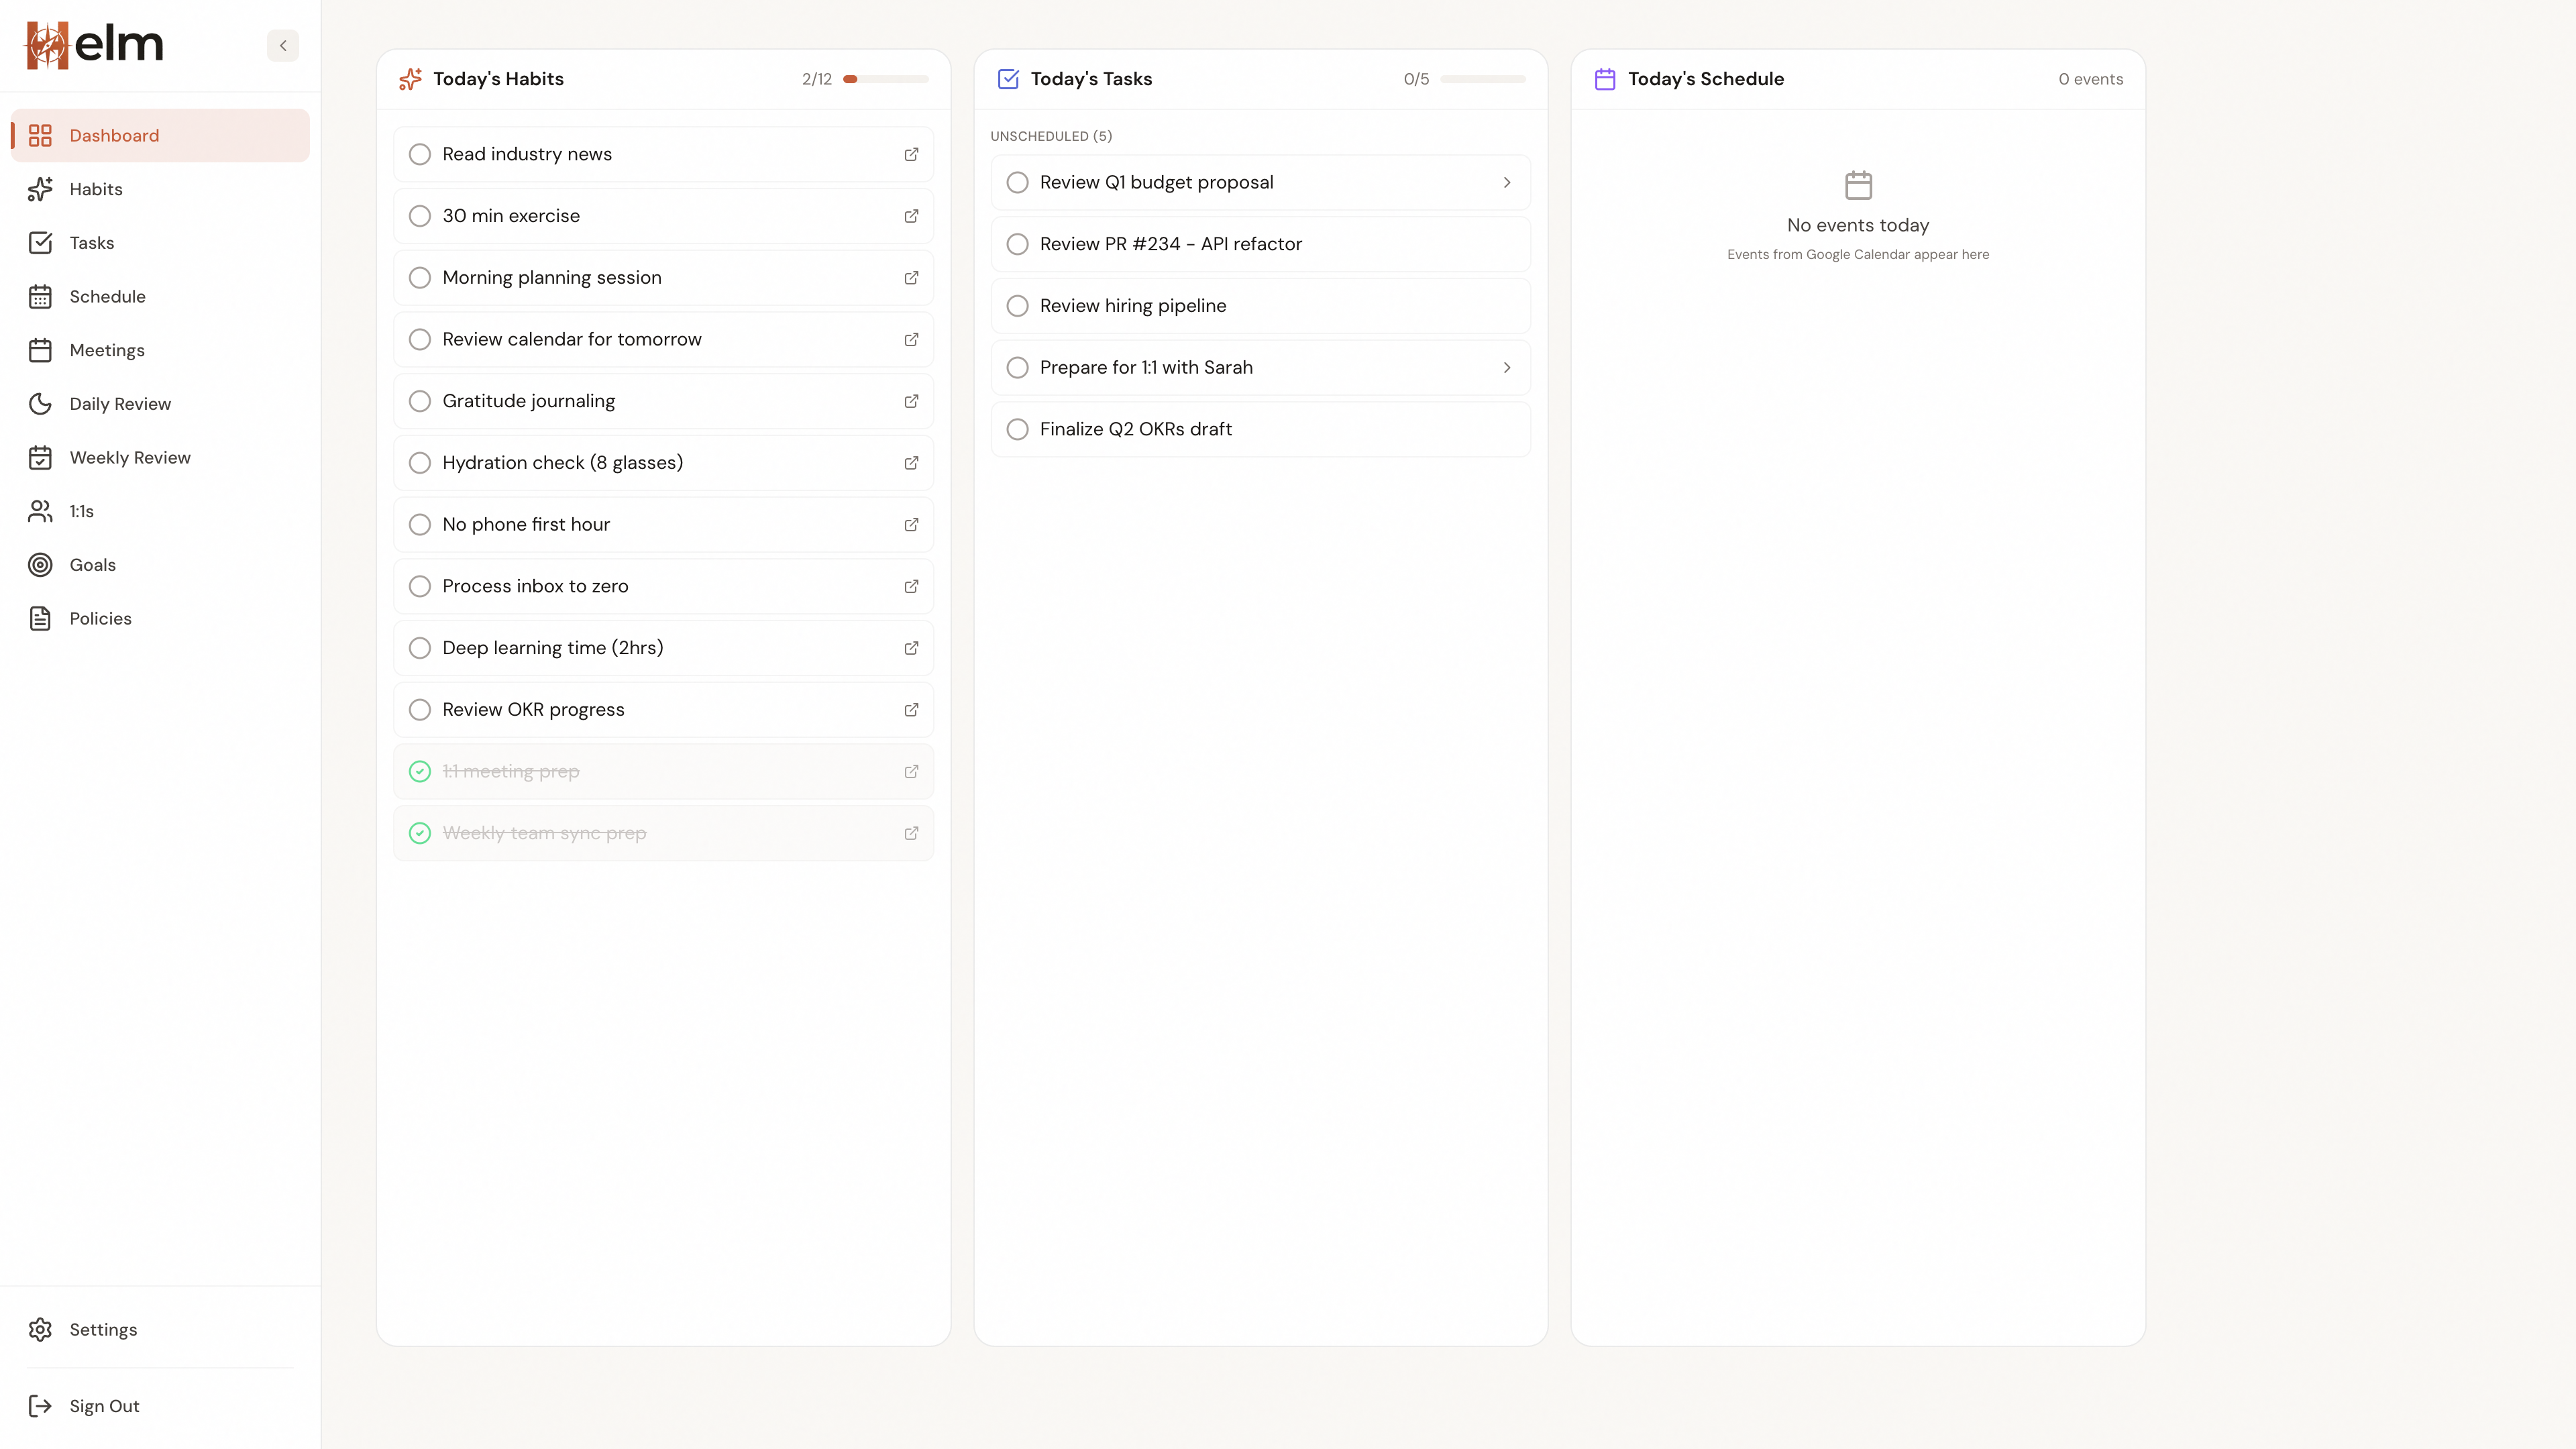
Task: Open the Schedule calendar icon
Action: (40, 296)
